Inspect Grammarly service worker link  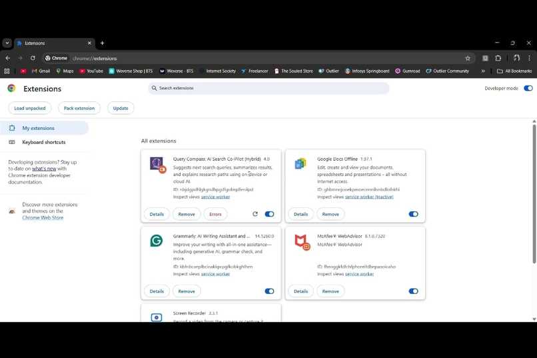coord(215,274)
